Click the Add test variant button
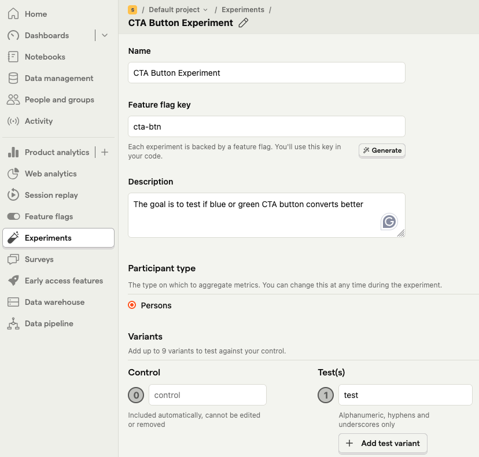This screenshot has width=479, height=457. tap(383, 443)
